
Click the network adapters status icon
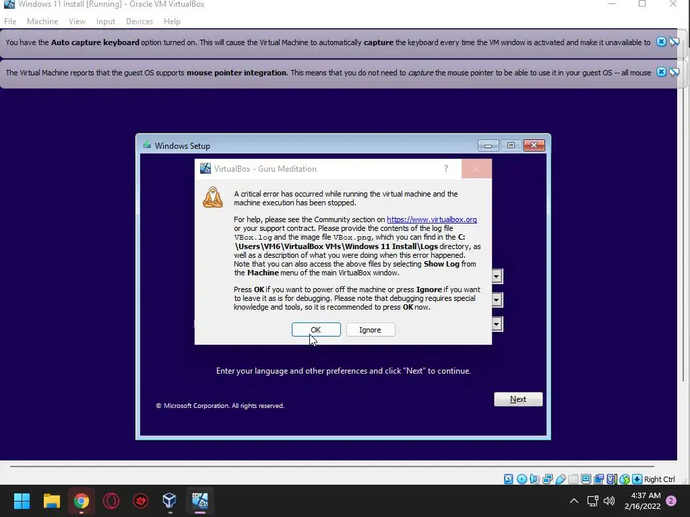(x=547, y=479)
